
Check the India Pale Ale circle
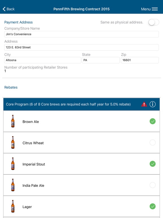[153, 185]
